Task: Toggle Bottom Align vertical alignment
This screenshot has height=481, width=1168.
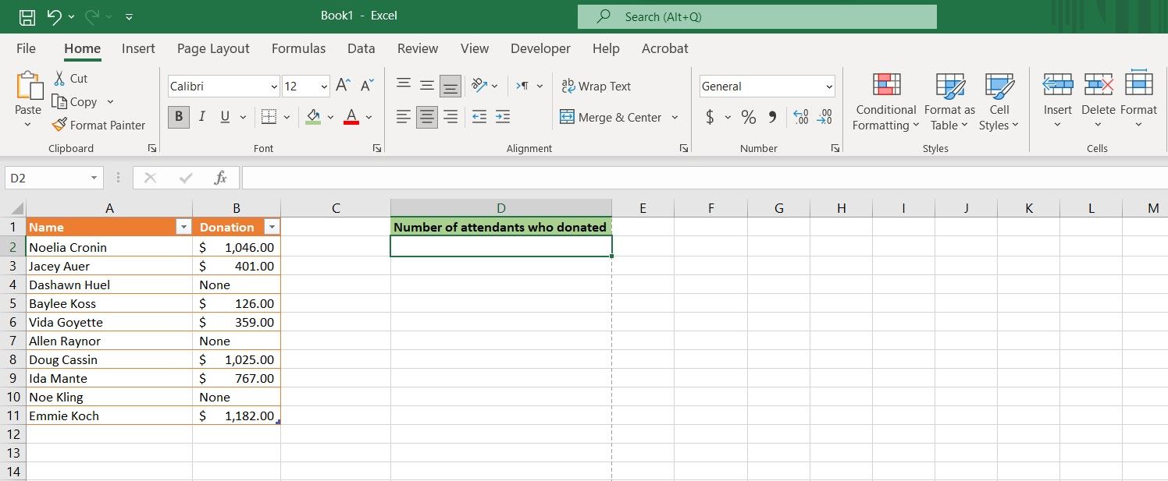Action: click(x=450, y=86)
